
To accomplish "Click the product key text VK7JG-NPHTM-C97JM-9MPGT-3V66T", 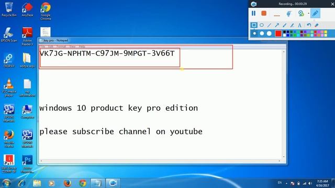I will [x=107, y=53].
